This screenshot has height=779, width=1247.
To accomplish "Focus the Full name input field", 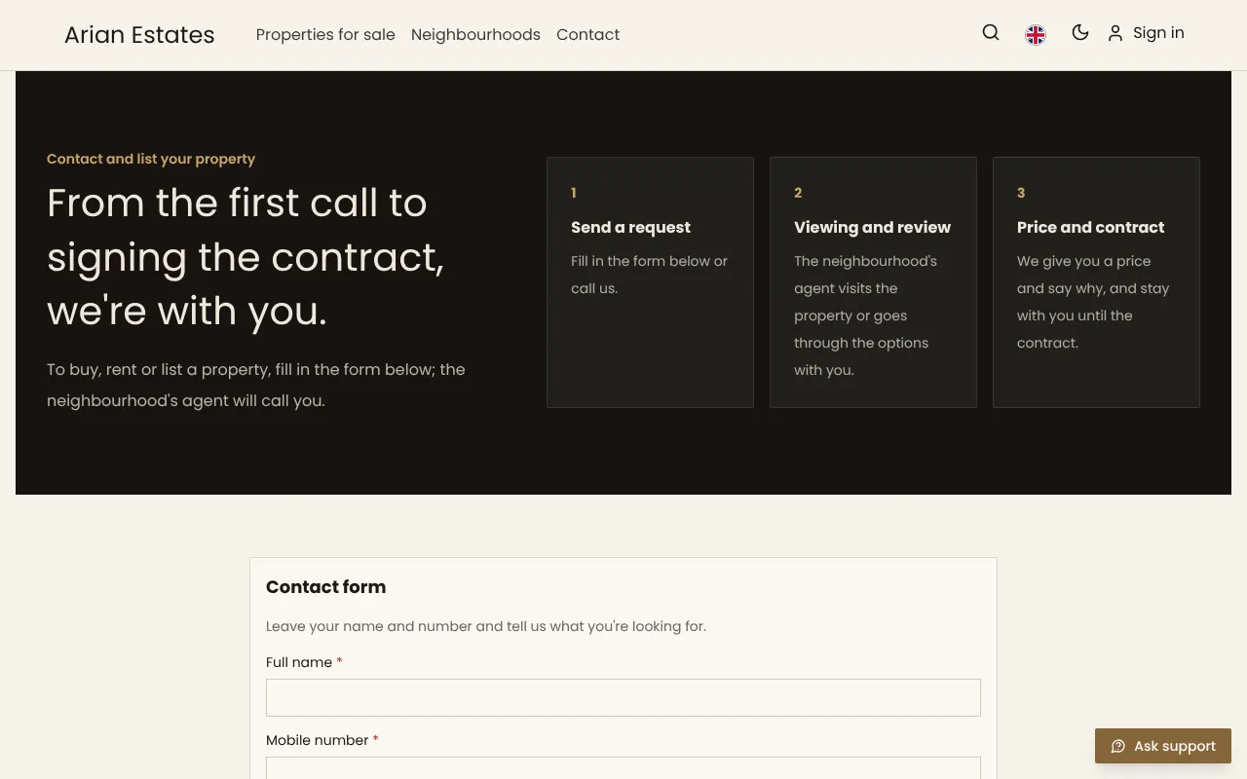I will (x=623, y=697).
